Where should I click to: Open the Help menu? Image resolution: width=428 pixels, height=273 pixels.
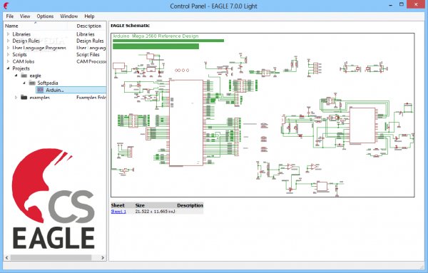pyautogui.click(x=89, y=16)
